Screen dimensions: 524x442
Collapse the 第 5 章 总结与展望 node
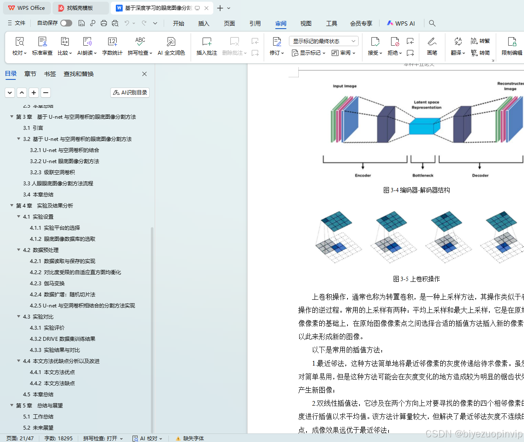click(x=12, y=405)
